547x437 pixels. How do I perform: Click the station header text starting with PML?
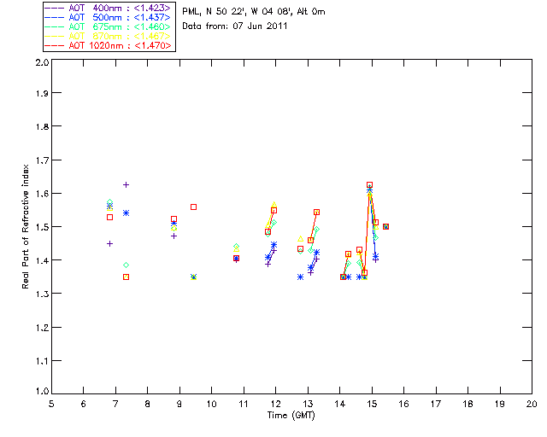pos(254,12)
